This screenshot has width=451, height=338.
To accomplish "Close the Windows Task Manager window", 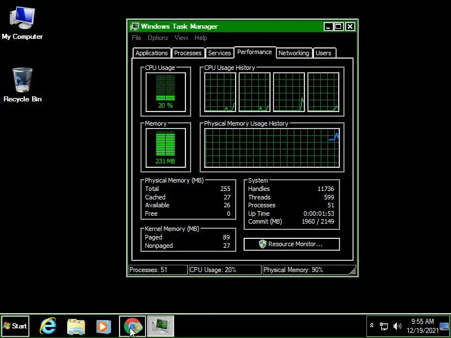I will (x=350, y=26).
